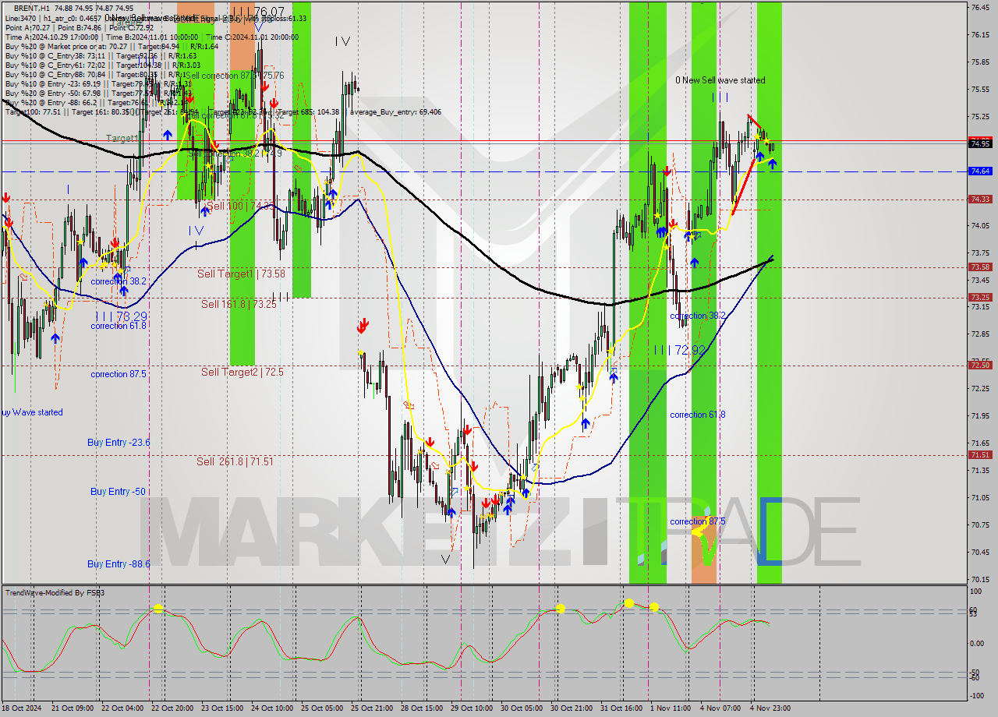Click the 'Buy Entry -50' label
The image size is (998, 717).
tap(118, 491)
